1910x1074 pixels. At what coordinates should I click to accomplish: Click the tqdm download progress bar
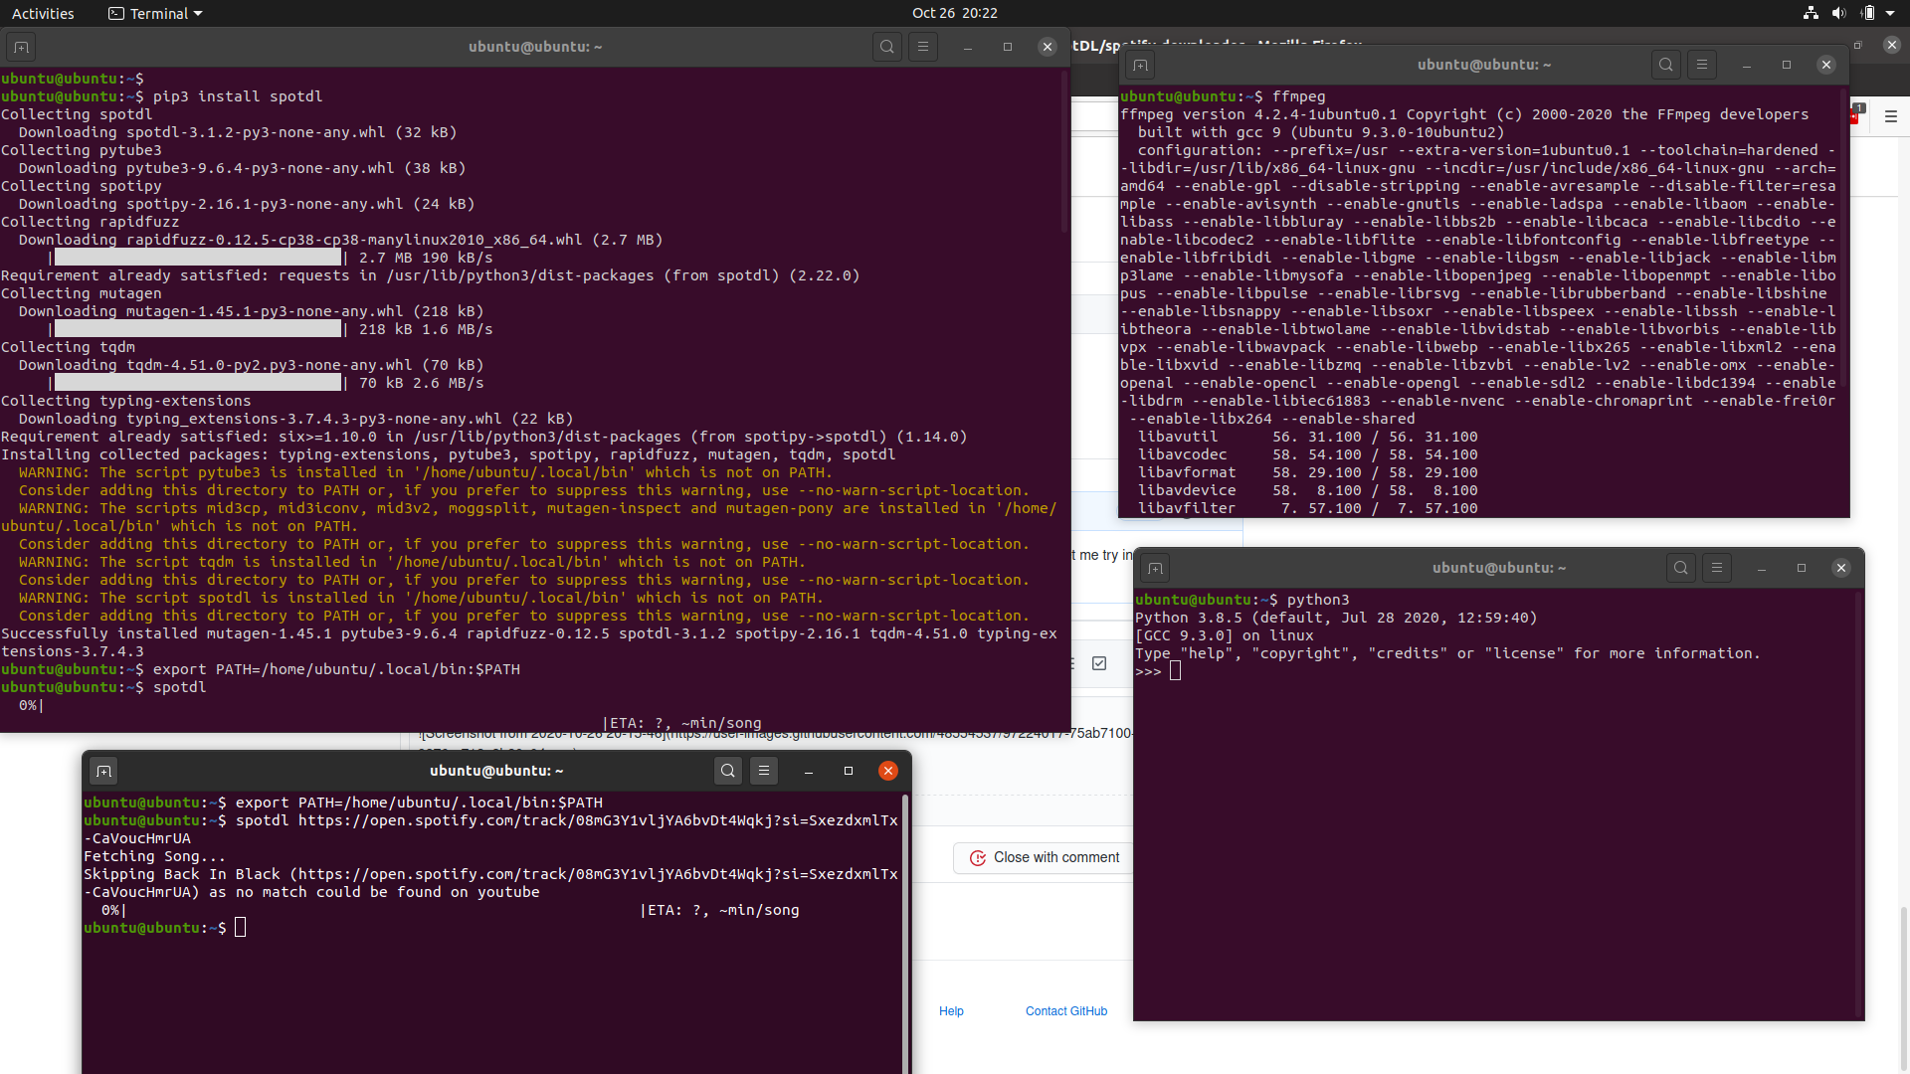point(197,383)
